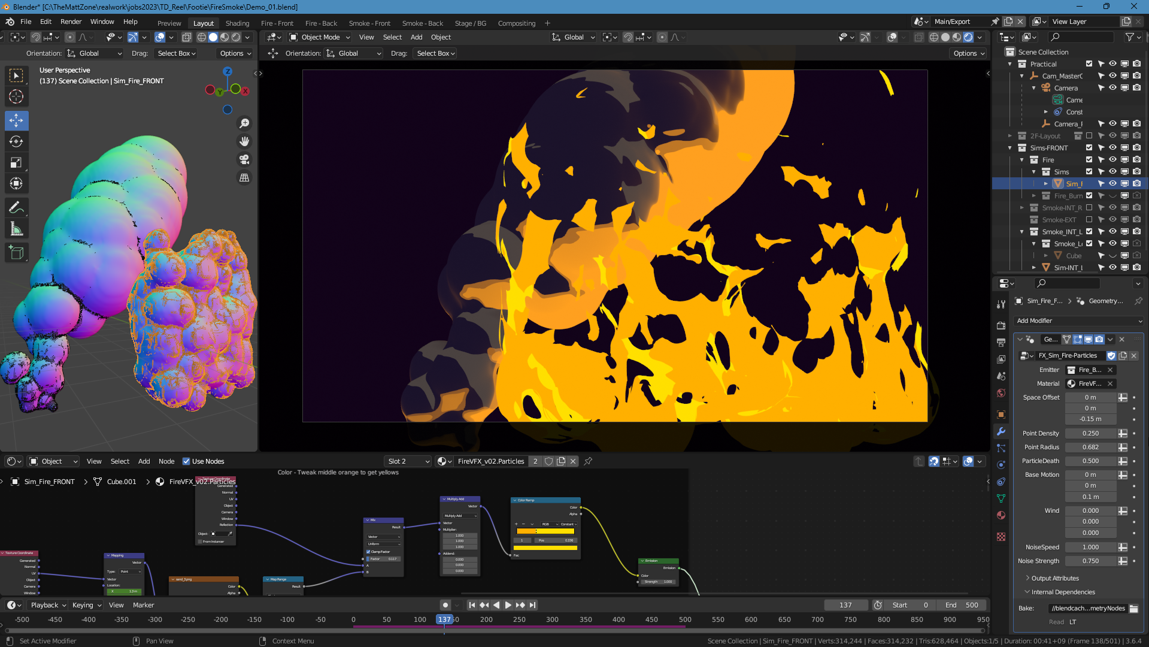This screenshot has height=647, width=1149.
Task: Toggle camera view icon in viewport
Action: click(x=244, y=159)
